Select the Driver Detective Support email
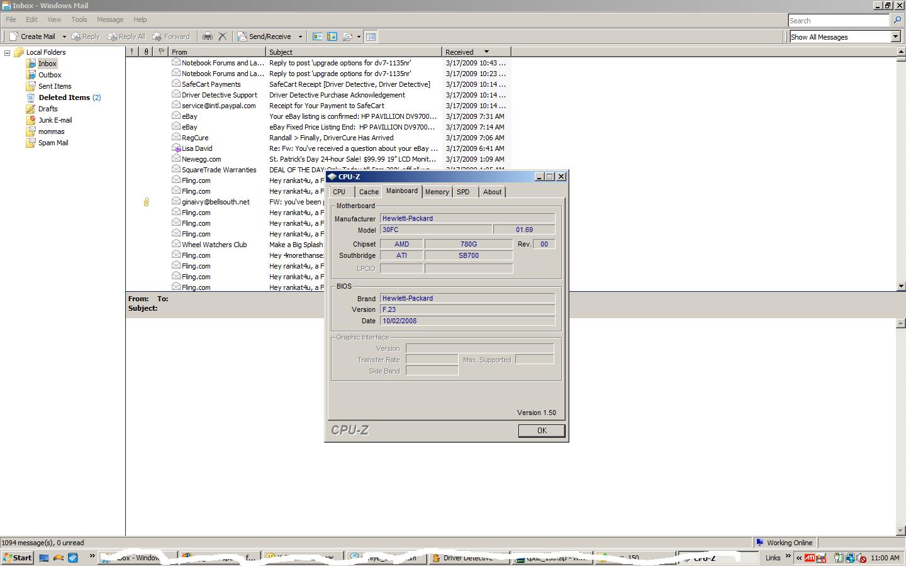This screenshot has width=906, height=566. click(318, 95)
